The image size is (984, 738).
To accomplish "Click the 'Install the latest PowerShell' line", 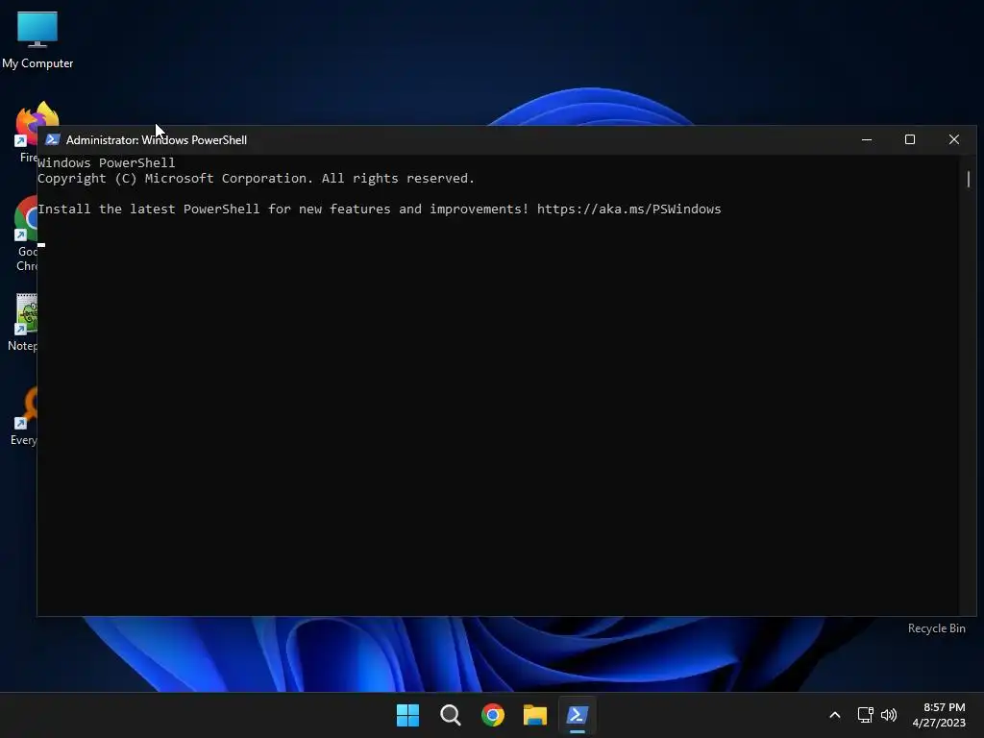I will 380,209.
